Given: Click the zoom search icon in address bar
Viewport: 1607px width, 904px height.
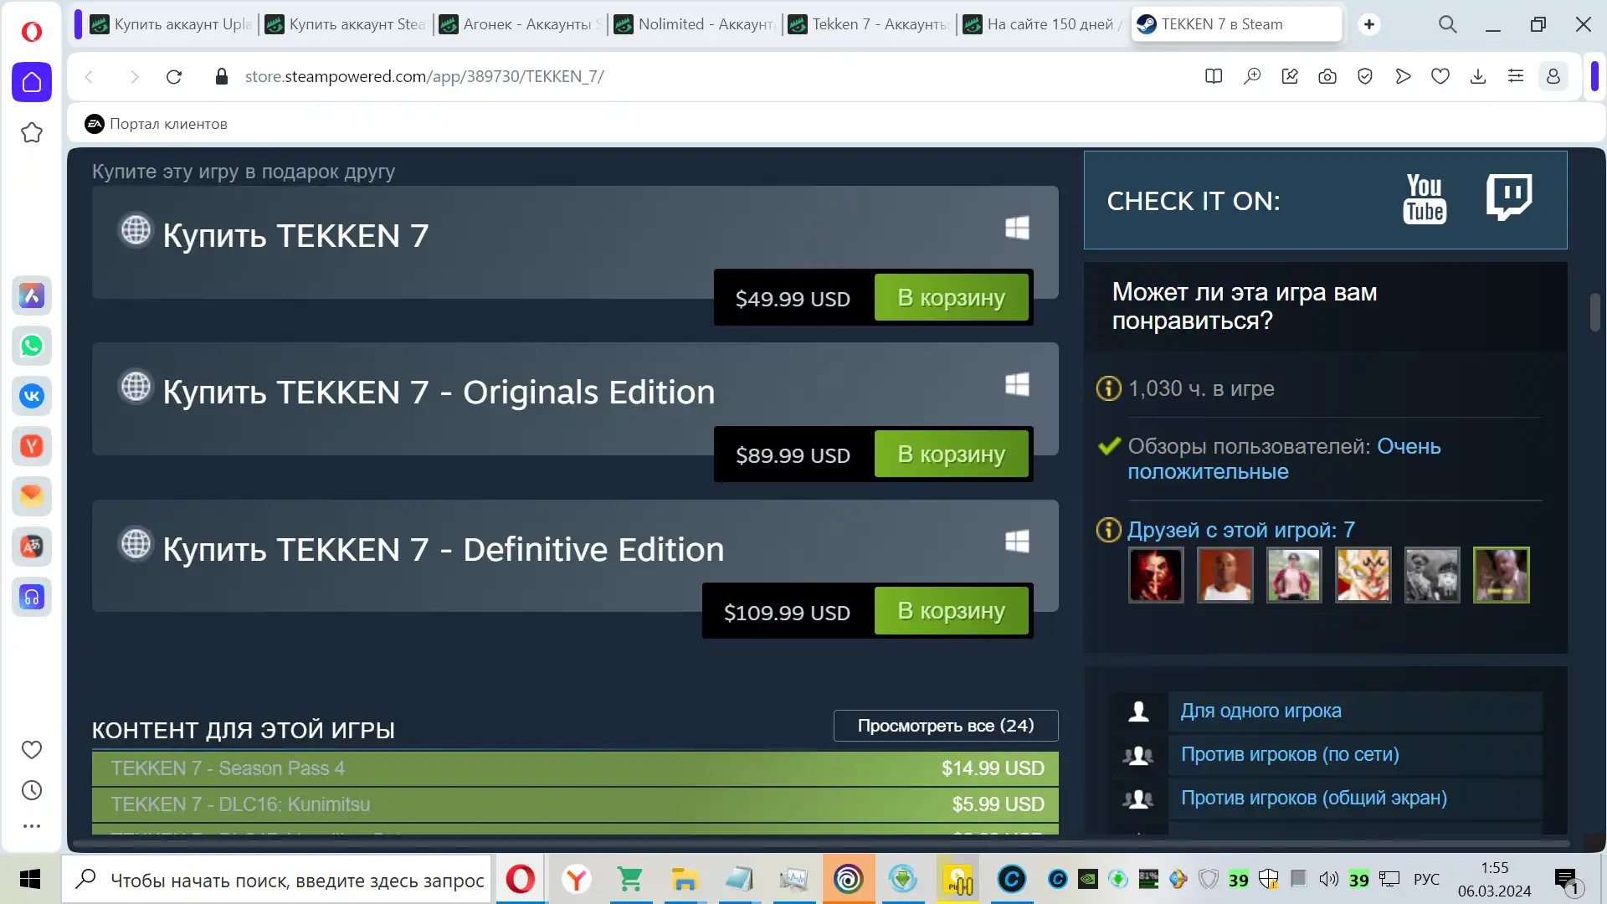Looking at the screenshot, I should (1252, 77).
